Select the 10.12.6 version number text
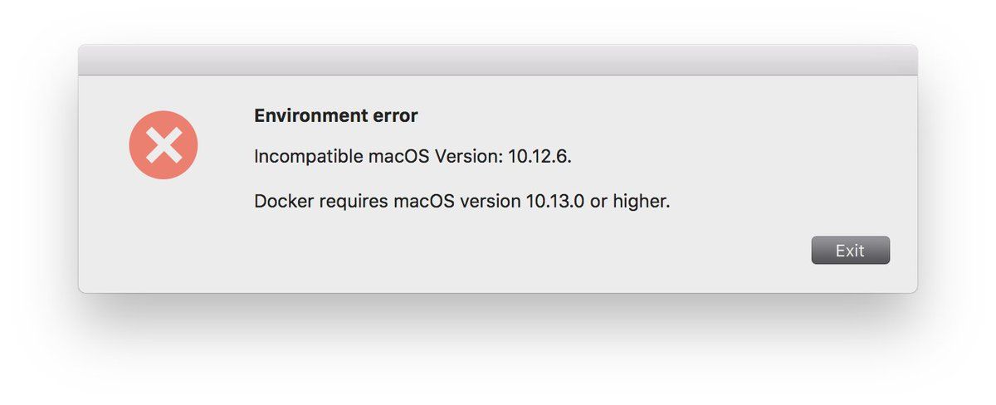Image resolution: width=996 pixels, height=405 pixels. (539, 156)
